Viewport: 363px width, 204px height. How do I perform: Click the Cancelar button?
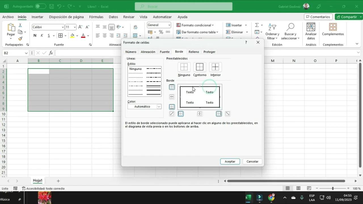[x=252, y=161]
